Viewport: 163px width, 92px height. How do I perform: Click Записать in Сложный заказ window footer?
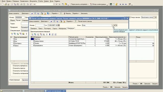click(x=147, y=84)
